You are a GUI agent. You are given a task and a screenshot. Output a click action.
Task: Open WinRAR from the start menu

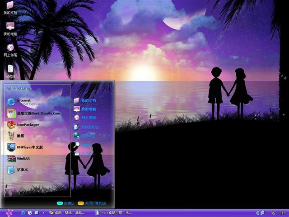click(x=18, y=159)
